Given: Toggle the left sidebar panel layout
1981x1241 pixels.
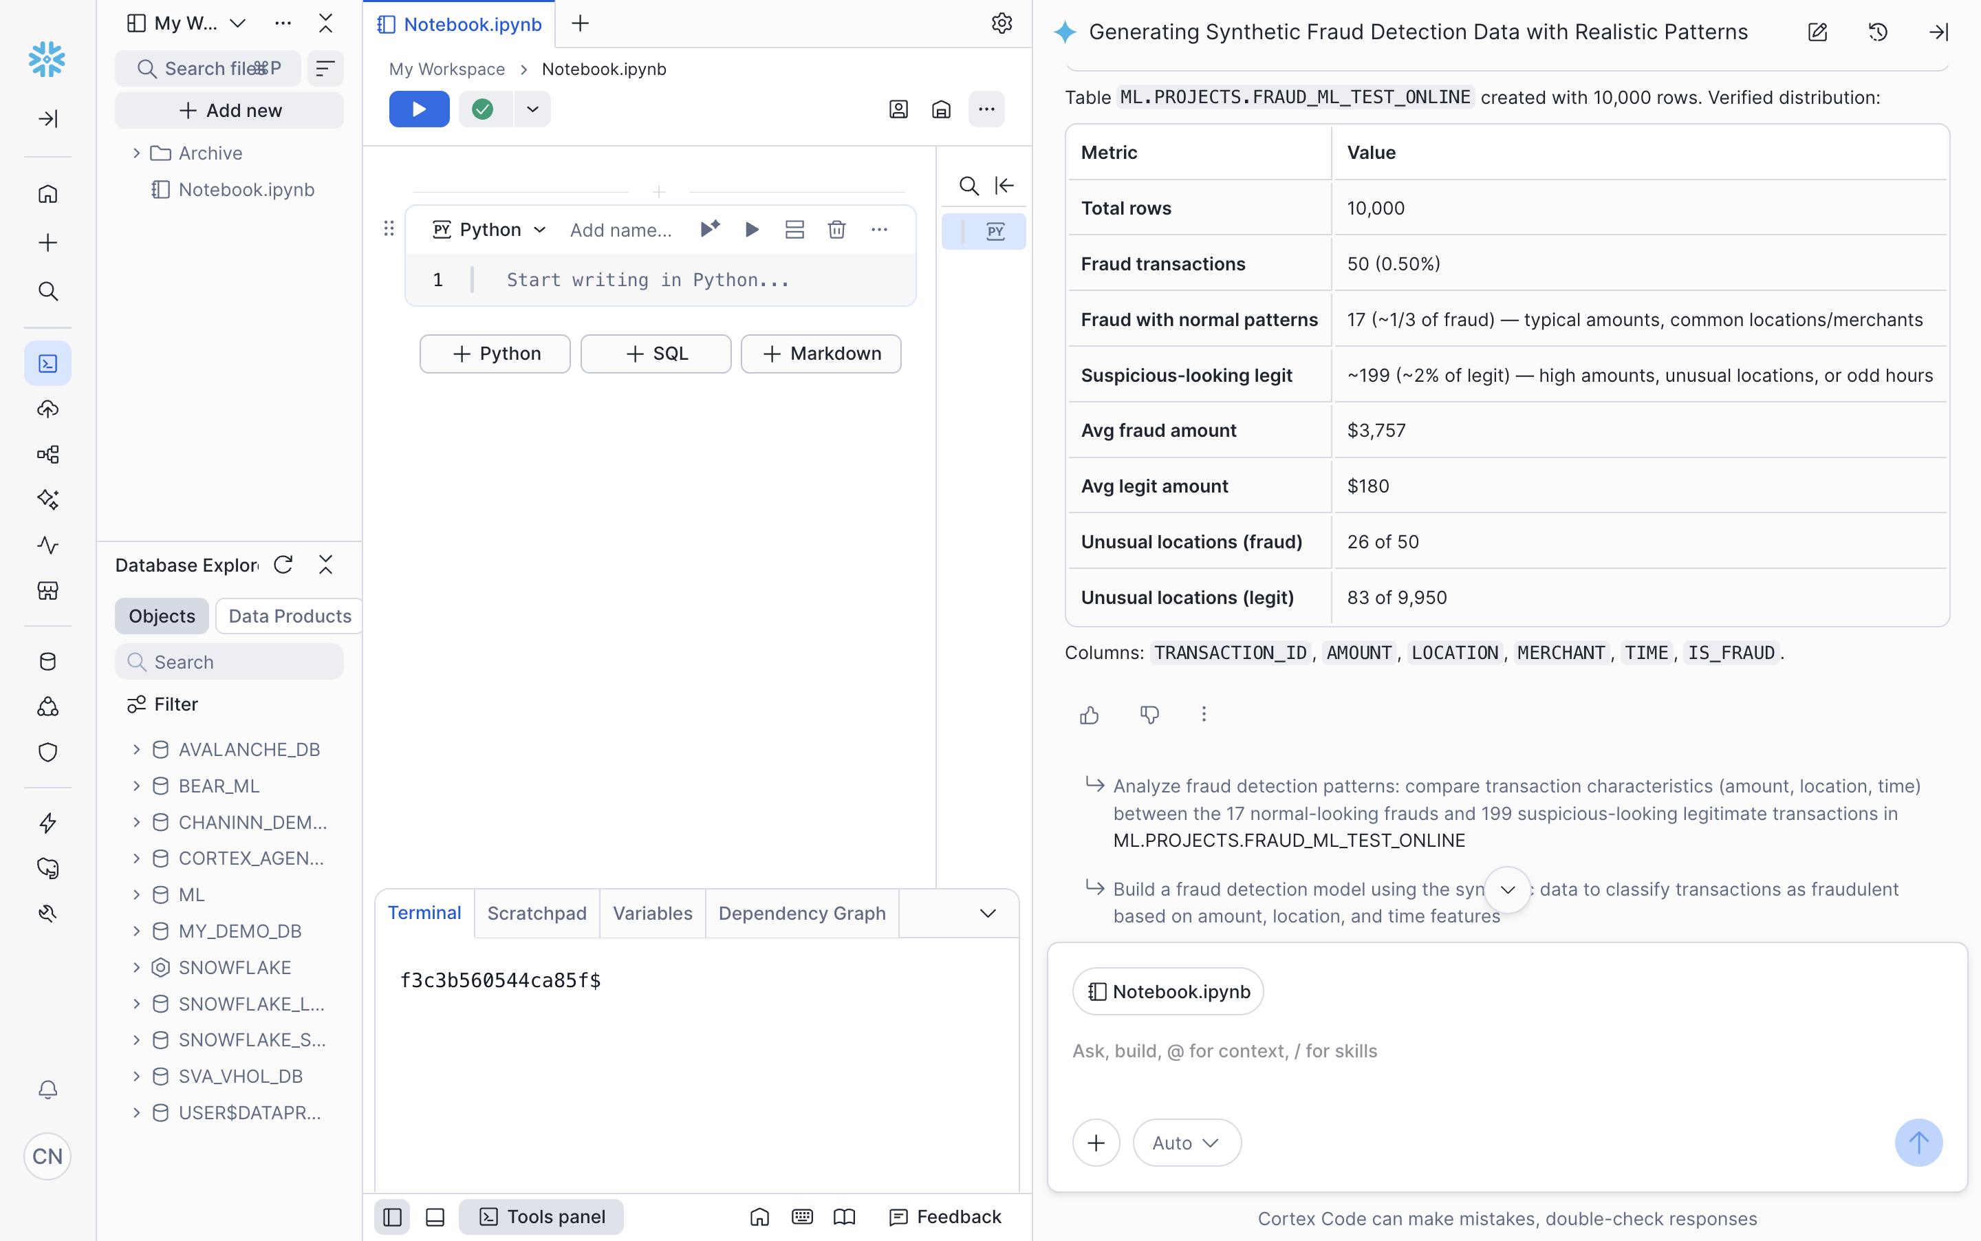Looking at the screenshot, I should (x=392, y=1216).
